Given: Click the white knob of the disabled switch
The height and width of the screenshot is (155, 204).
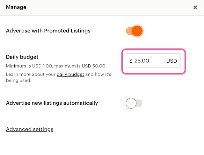Looking at the screenshot, I should tap(131, 103).
